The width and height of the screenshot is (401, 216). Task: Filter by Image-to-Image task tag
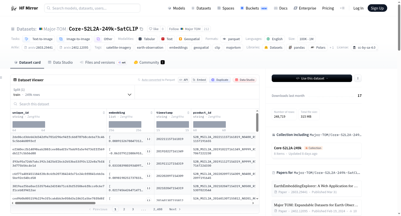[x=74, y=39]
